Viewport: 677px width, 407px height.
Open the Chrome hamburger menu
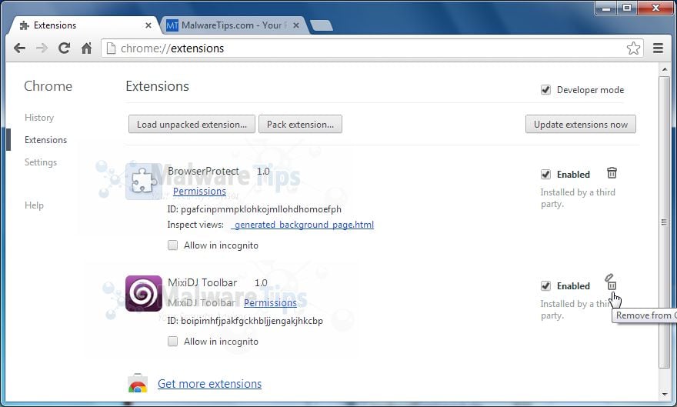[x=658, y=48]
